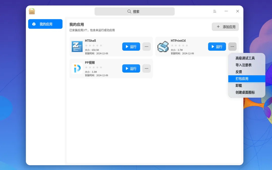Viewport: 272px width, 170px height.
Task: Open the HTShell more options menu
Action: pyautogui.click(x=146, y=46)
